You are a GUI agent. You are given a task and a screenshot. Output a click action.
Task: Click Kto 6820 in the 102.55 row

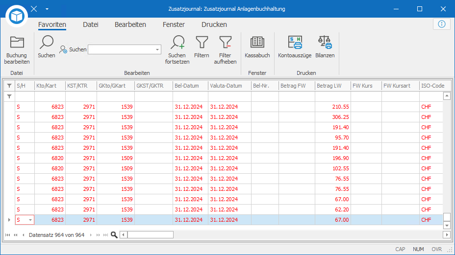pyautogui.click(x=50, y=168)
